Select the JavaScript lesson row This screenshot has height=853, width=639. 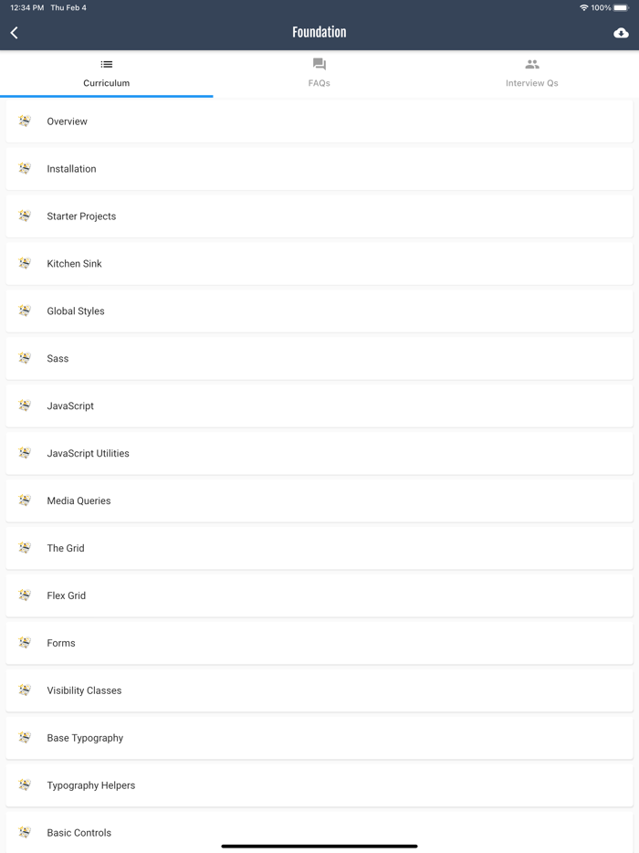click(x=319, y=406)
